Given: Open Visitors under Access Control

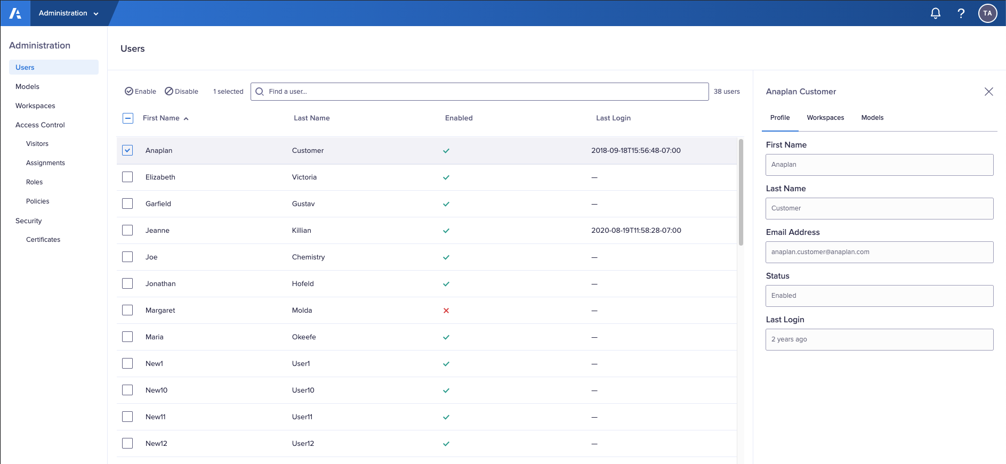Looking at the screenshot, I should [x=37, y=144].
